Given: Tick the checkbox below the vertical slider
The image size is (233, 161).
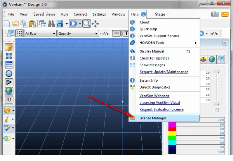Looking at the screenshot, I should tap(217, 110).
